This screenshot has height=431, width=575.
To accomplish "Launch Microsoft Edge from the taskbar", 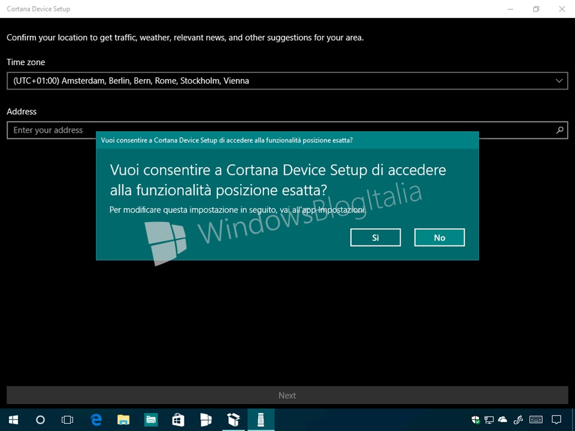I will tap(96, 420).
